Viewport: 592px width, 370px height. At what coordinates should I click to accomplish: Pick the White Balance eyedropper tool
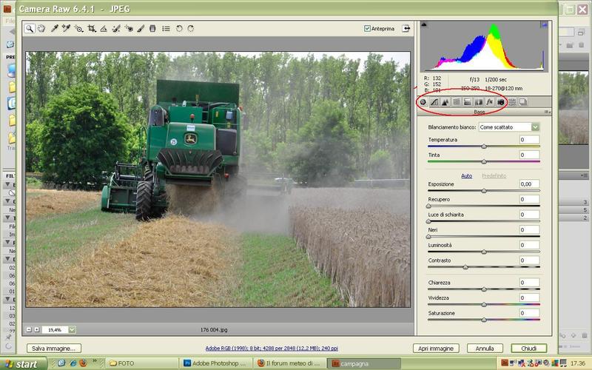pyautogui.click(x=55, y=28)
